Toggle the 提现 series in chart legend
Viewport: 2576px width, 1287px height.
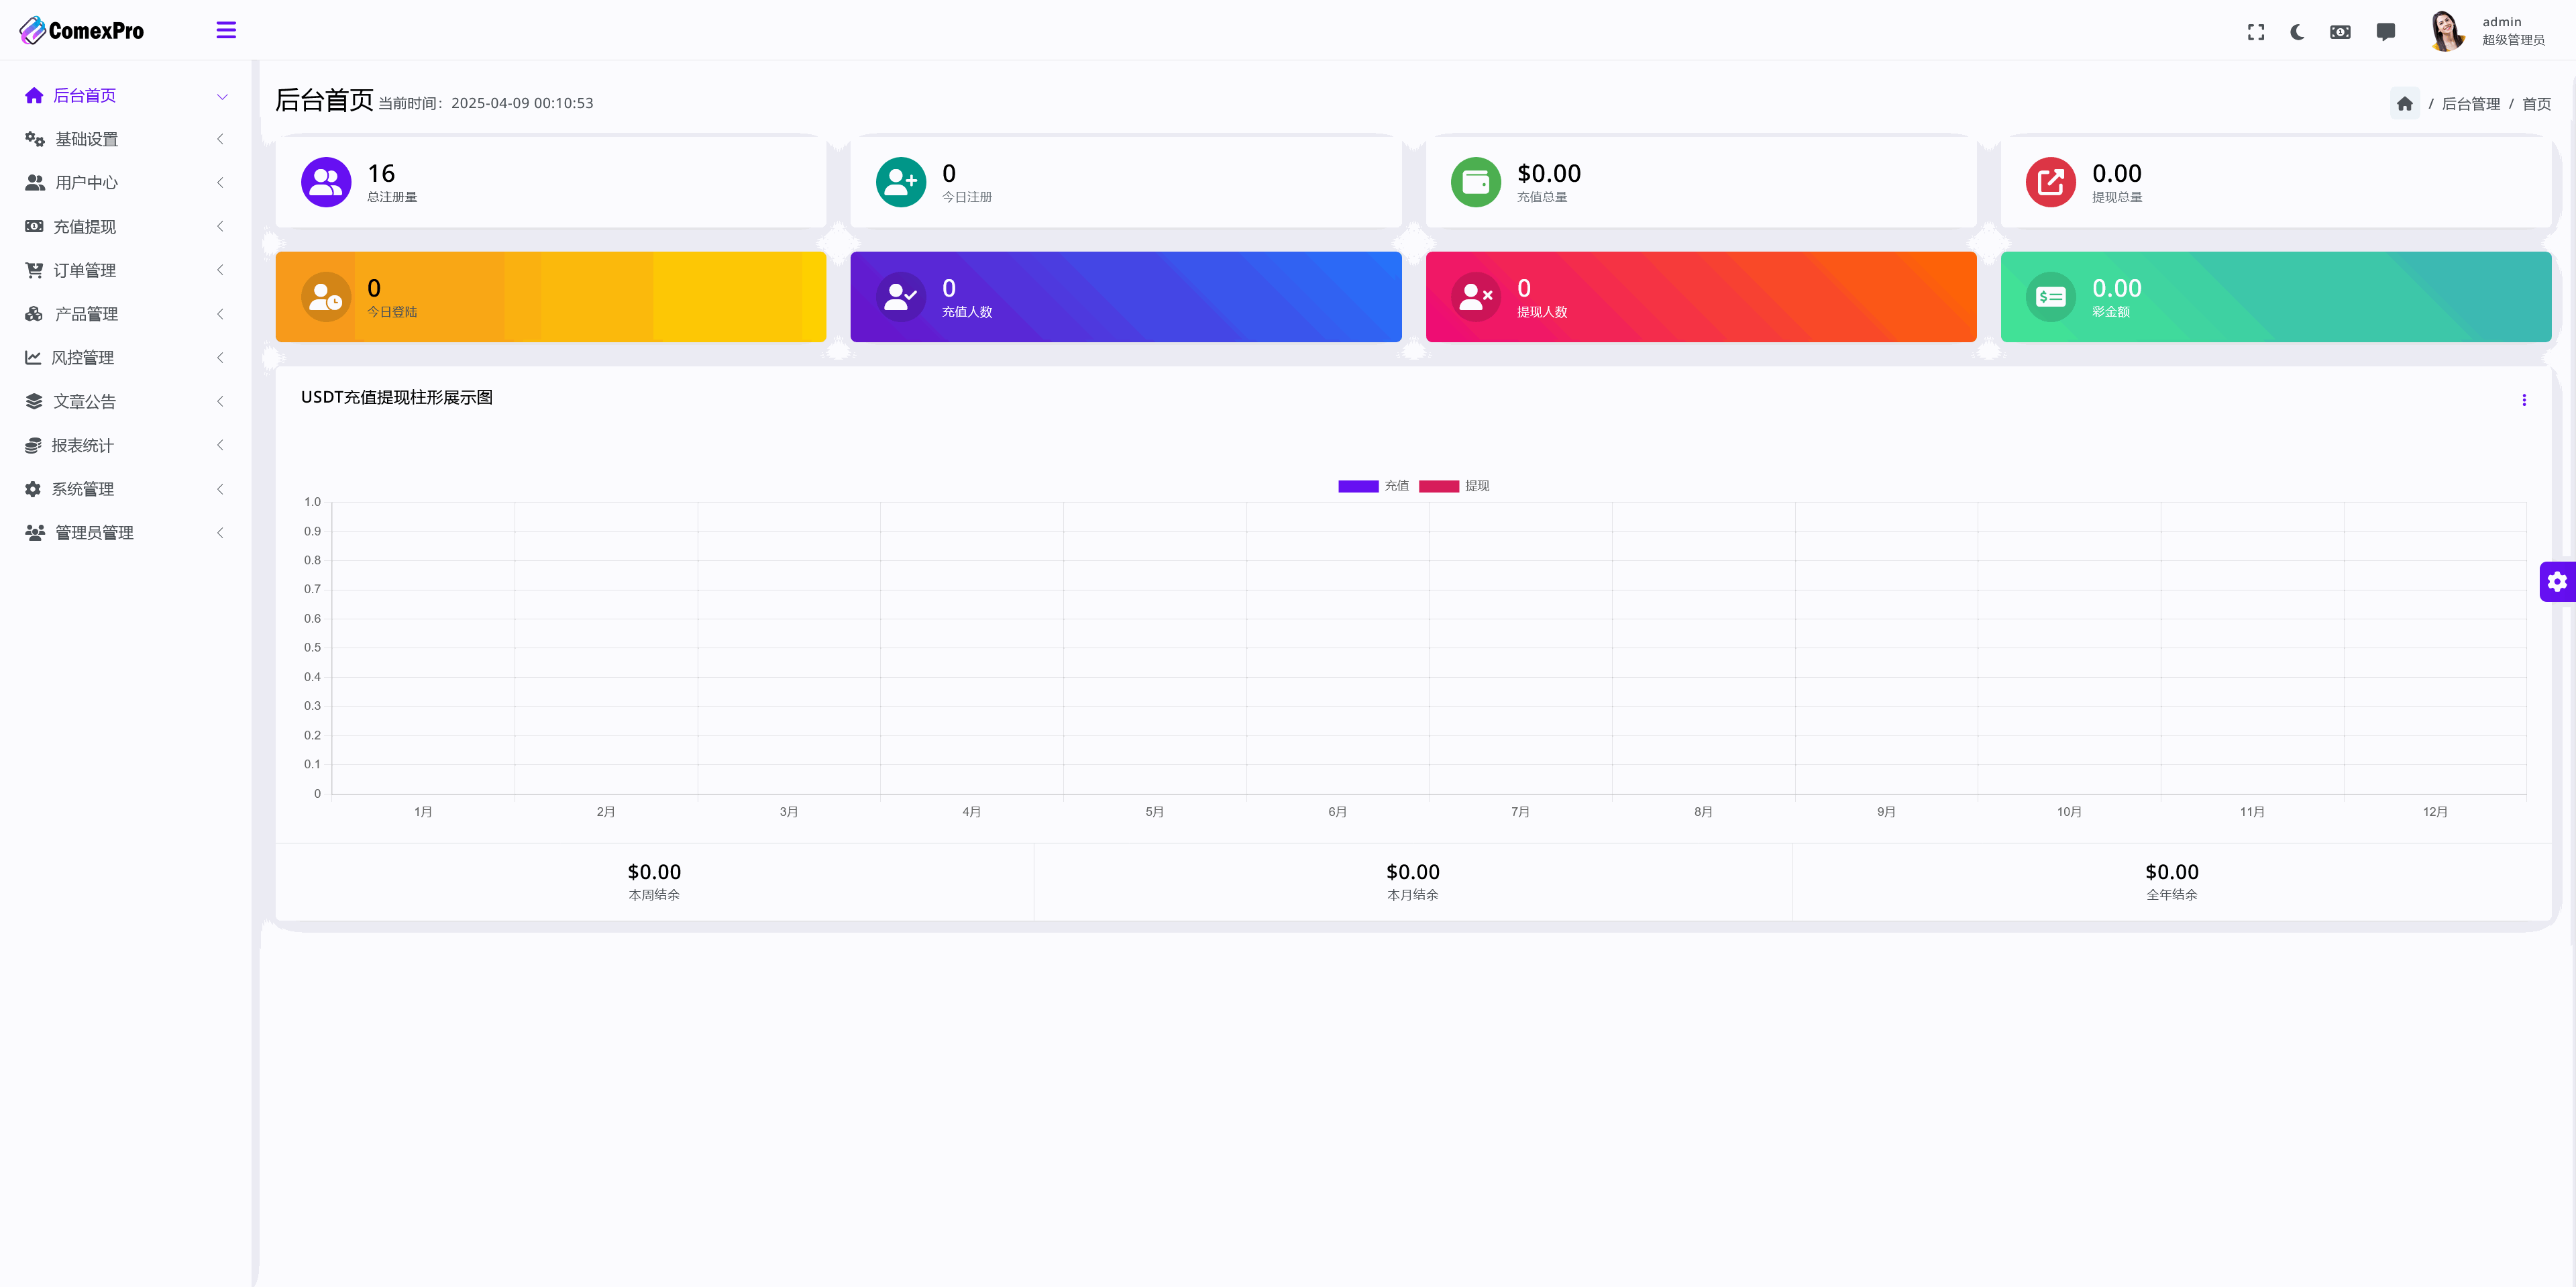[1455, 486]
